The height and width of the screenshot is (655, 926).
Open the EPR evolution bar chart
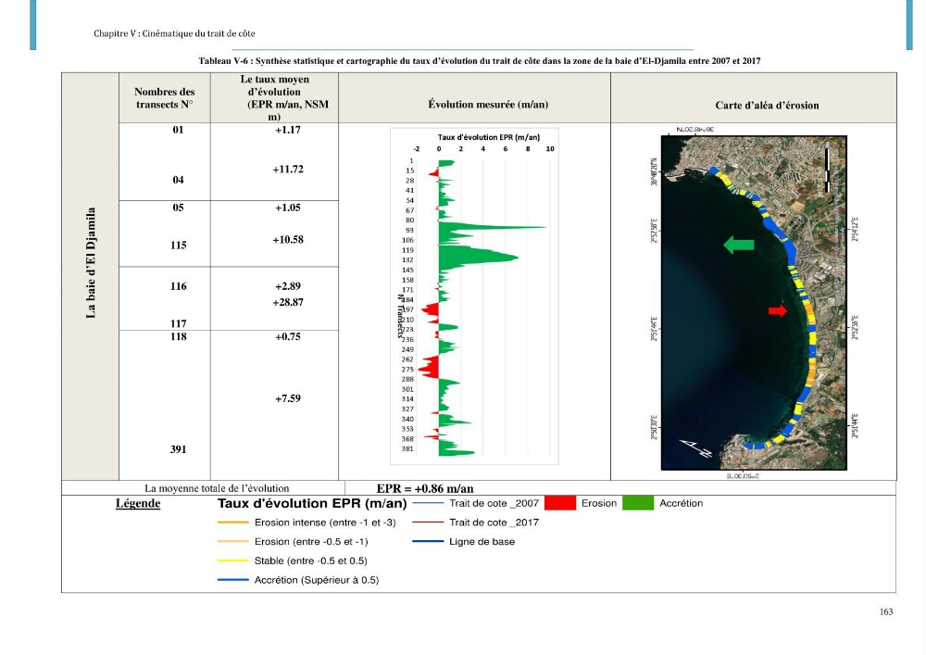point(474,296)
